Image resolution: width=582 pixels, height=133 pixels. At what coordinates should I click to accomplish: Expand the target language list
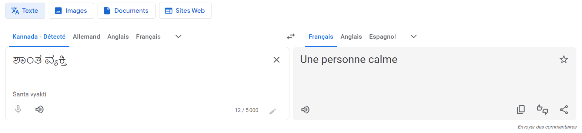[413, 36]
